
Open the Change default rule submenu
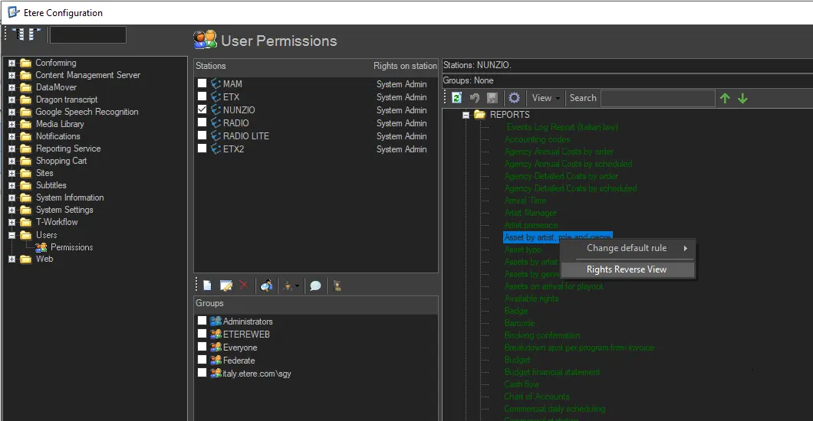coord(627,248)
